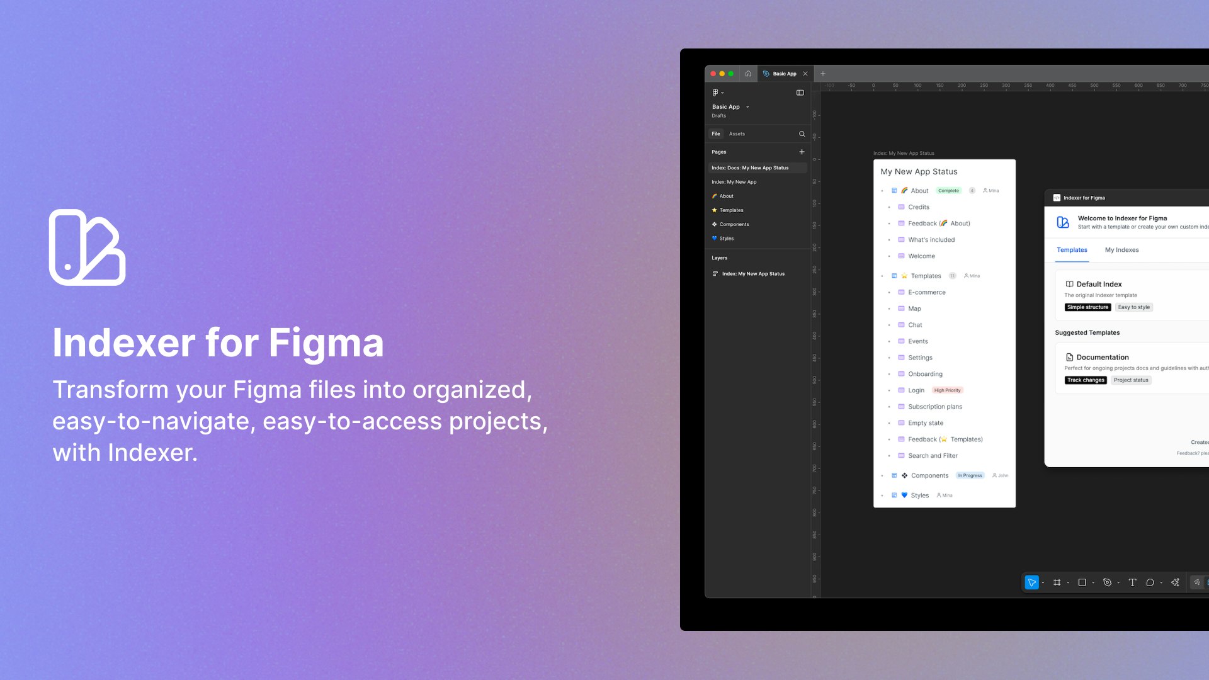Viewport: 1209px width, 680px height.
Task: Select the Move tool
Action: coord(1031,582)
